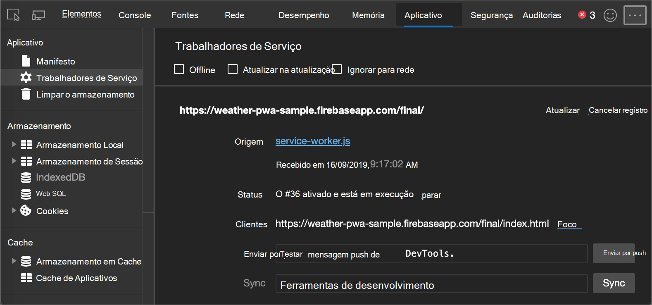Toggle Atualizar na atualização checkbox
Image resolution: width=652 pixels, height=305 pixels.
(x=233, y=69)
